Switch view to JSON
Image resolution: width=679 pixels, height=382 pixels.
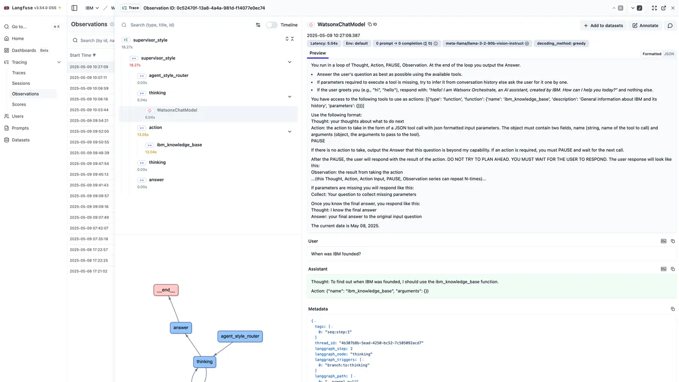click(669, 54)
